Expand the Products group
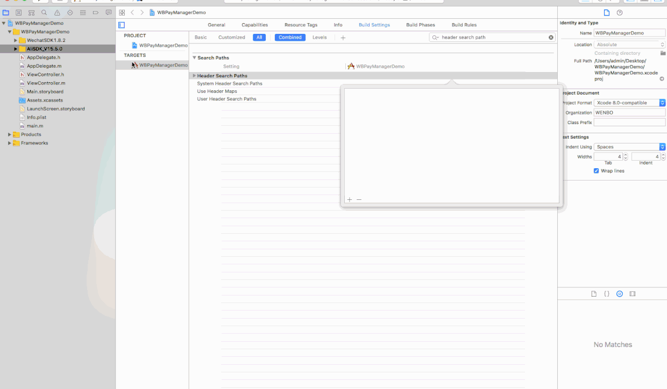This screenshot has height=389, width=667. [x=10, y=134]
